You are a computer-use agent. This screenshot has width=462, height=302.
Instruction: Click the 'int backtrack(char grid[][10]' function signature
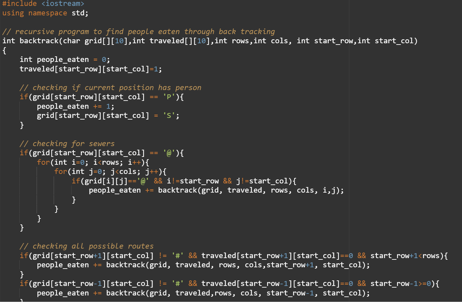pos(210,41)
